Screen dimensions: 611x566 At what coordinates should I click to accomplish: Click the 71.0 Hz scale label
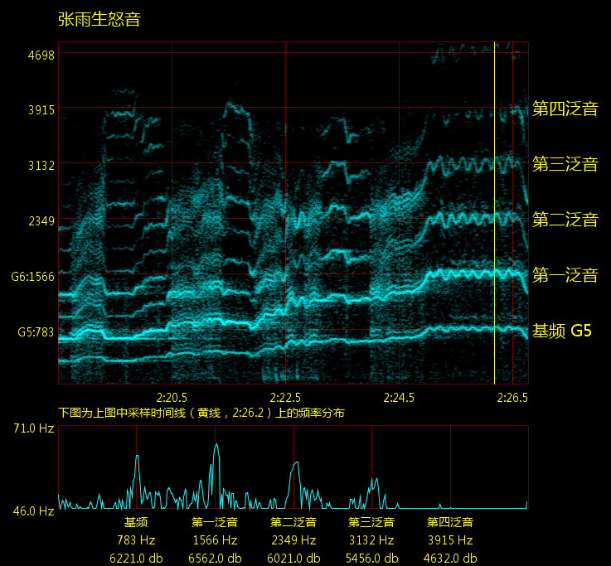pos(33,428)
